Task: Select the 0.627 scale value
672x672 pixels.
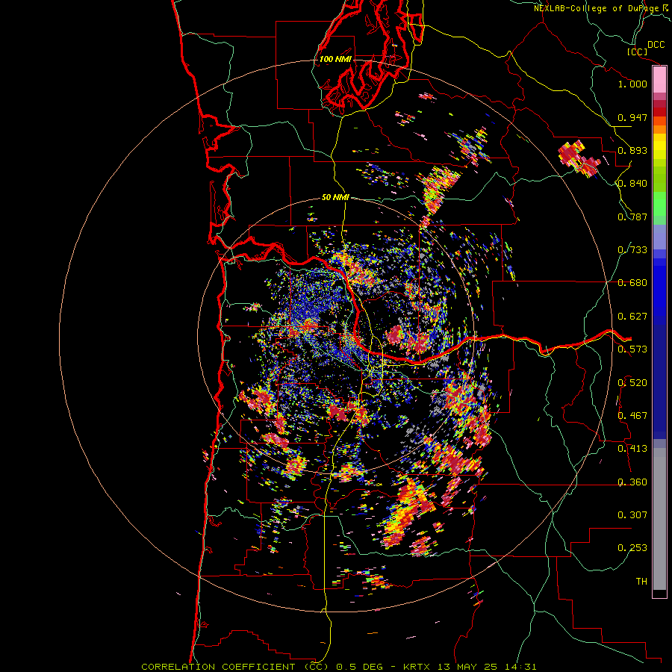Action: (x=632, y=317)
